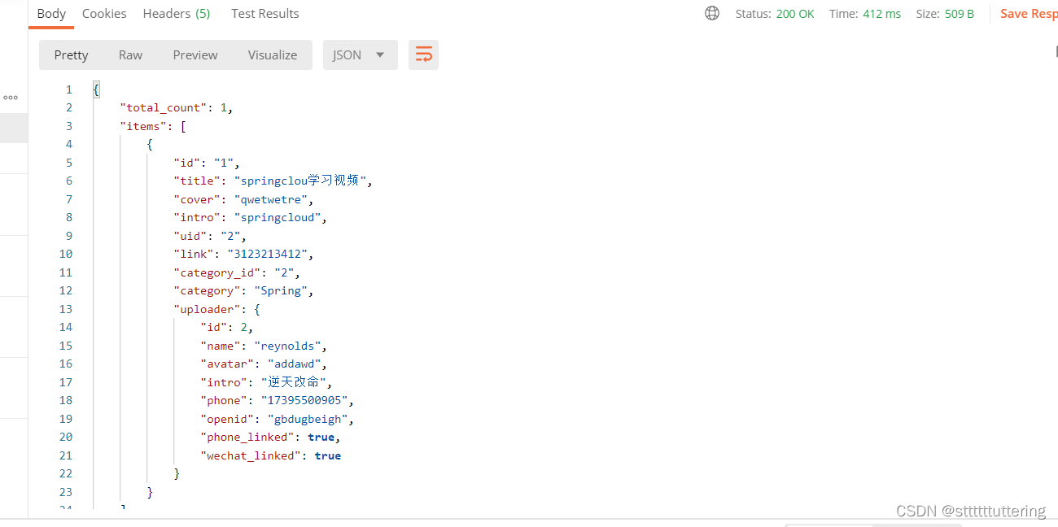Switch to Test Results tab
This screenshot has width=1058, height=527.
[x=264, y=13]
